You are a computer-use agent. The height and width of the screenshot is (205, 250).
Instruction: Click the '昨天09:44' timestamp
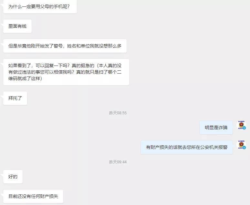click(118, 162)
